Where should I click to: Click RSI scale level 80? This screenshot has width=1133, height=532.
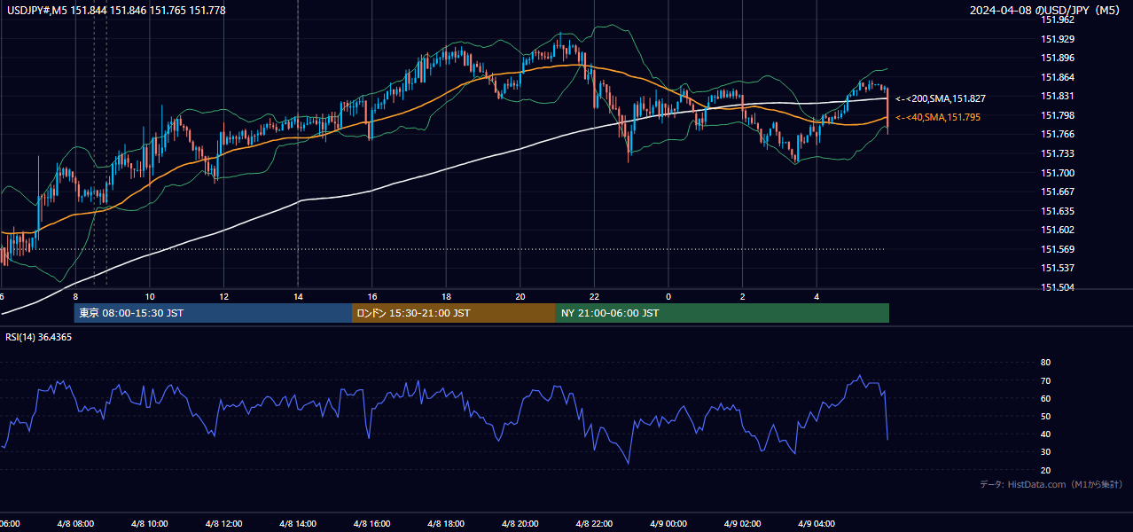1045,363
